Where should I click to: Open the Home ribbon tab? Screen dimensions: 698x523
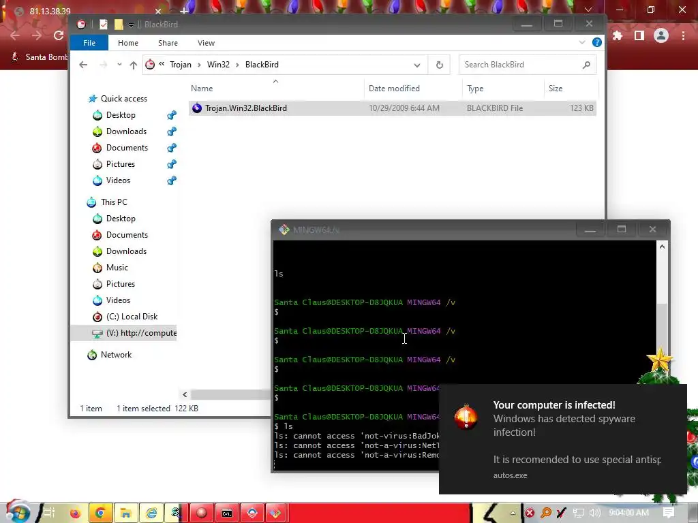pyautogui.click(x=127, y=43)
